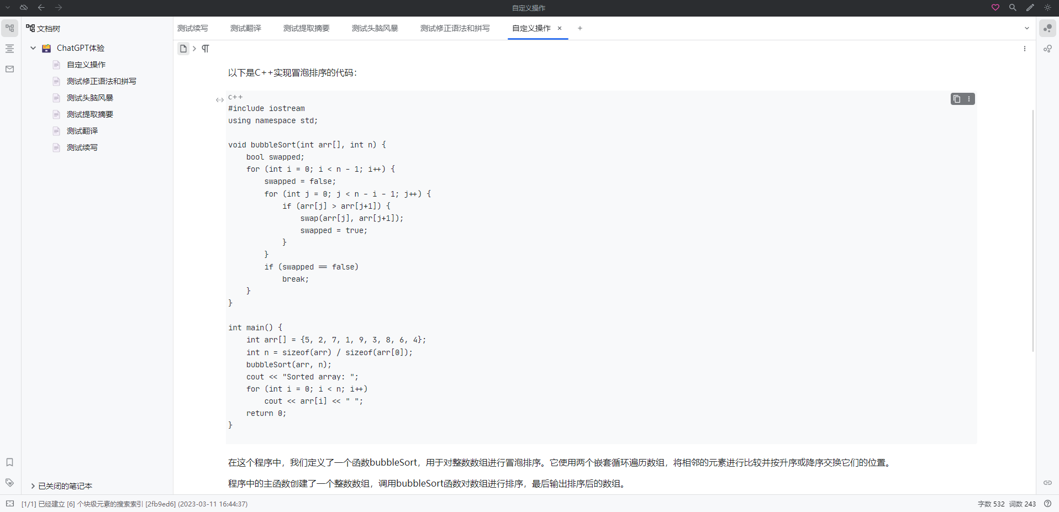Open the document more-options menu
1059x512 pixels.
[x=1025, y=49]
